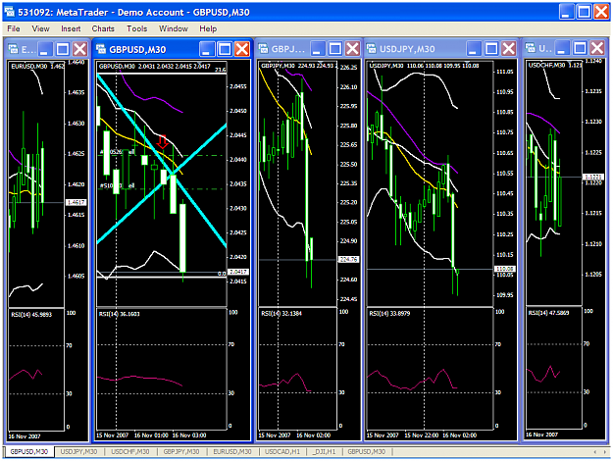
Task: Click the MetaTrader application icon in title bar
Action: click(x=10, y=12)
